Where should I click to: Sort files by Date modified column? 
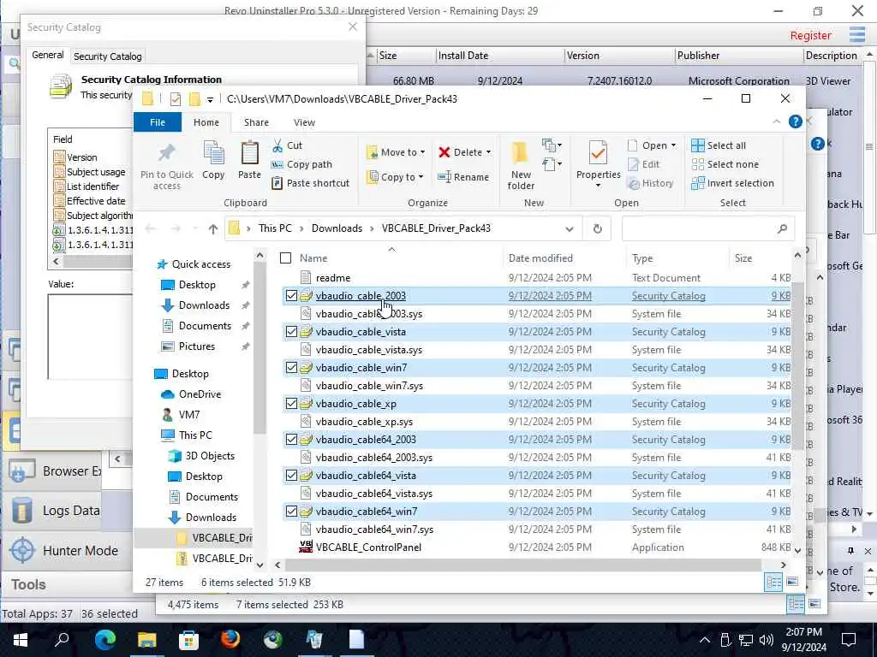[x=564, y=258]
